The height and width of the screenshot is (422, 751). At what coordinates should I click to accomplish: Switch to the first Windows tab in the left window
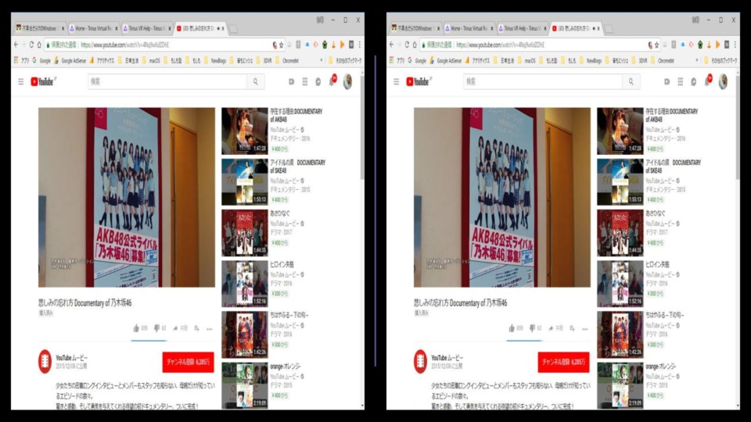click(x=40, y=28)
